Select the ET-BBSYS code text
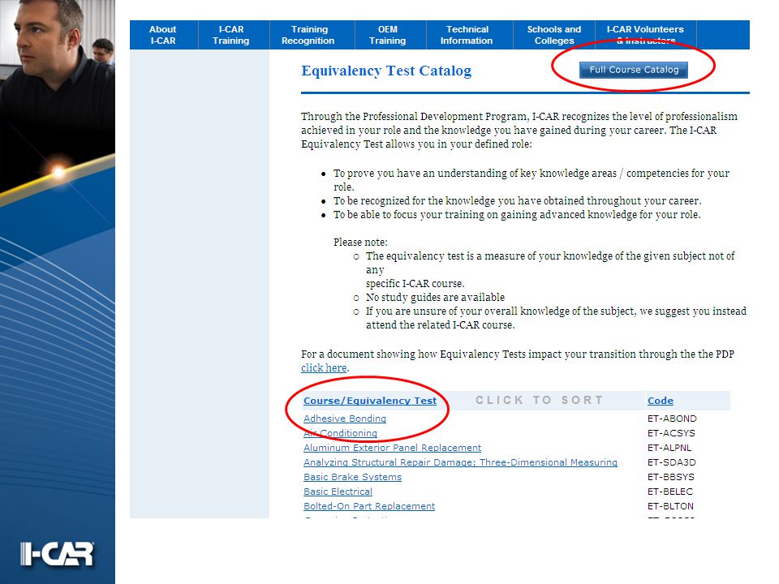 click(671, 477)
